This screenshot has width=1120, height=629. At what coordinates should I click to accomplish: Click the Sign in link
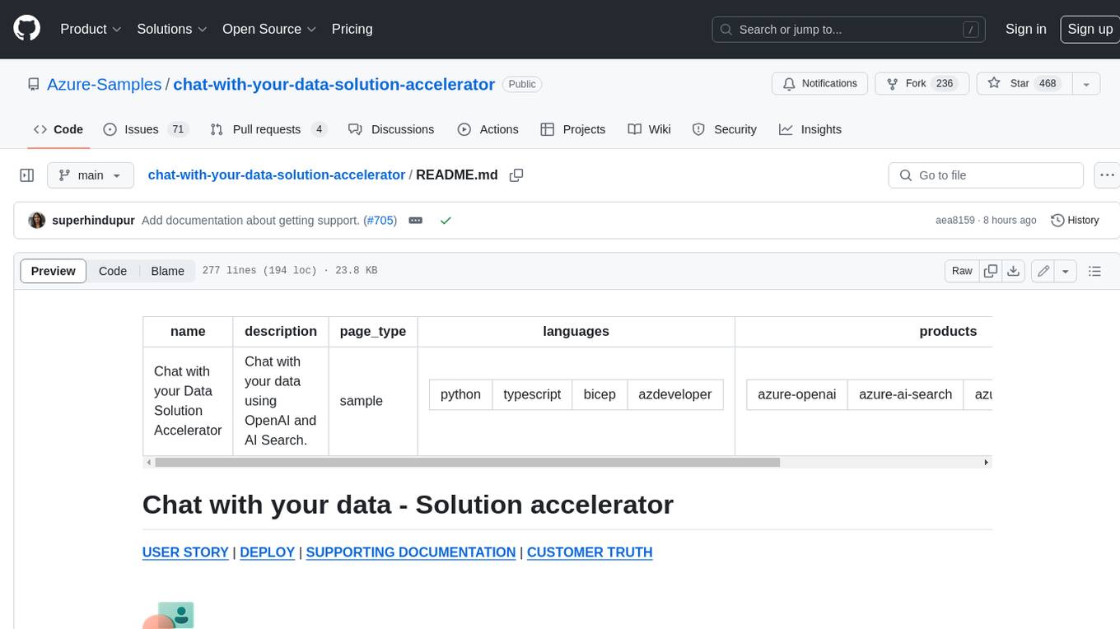(1025, 29)
